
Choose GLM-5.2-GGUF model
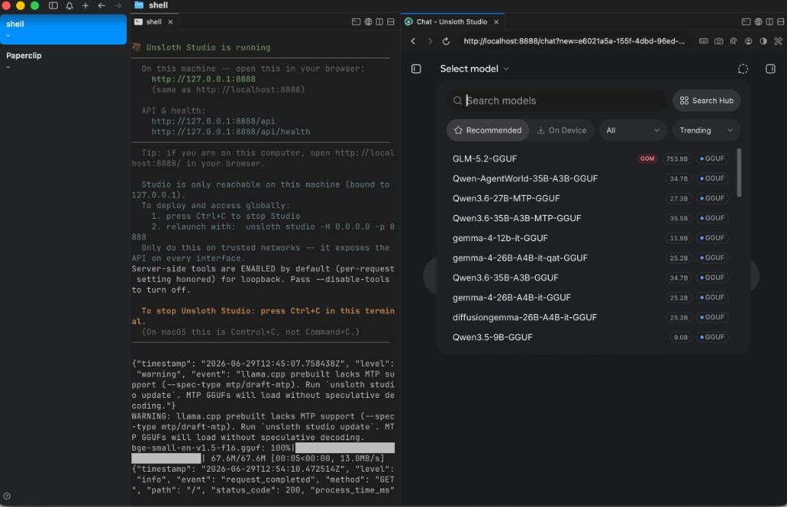[x=589, y=158]
